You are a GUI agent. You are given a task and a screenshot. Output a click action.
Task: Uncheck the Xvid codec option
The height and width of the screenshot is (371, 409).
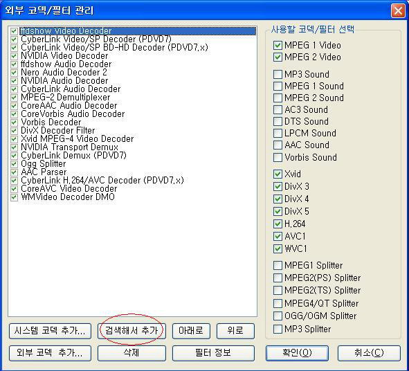point(278,174)
